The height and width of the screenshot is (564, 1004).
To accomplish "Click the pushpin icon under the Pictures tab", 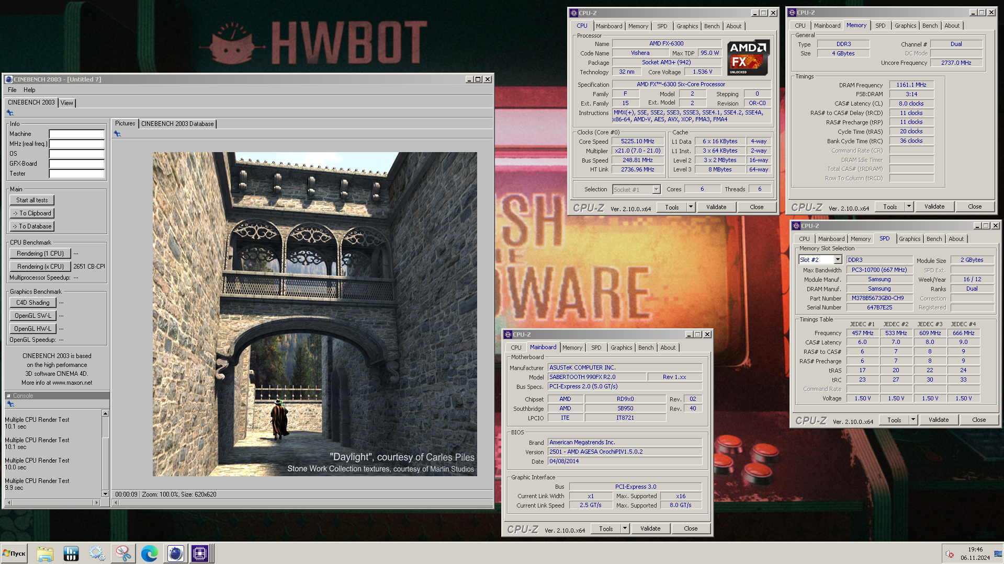I will 117,134.
